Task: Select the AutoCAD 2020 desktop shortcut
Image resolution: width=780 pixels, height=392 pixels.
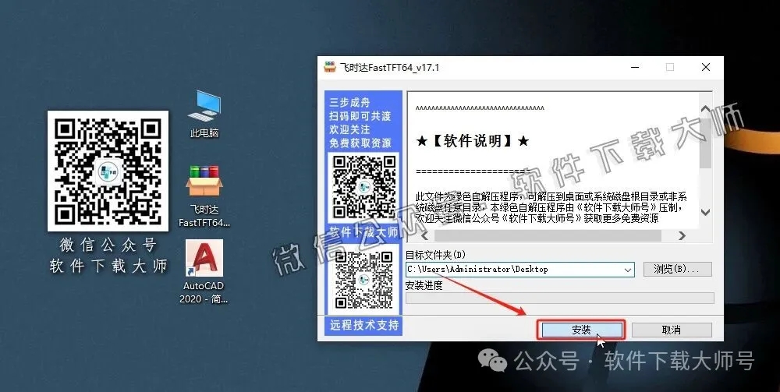Action: (204, 271)
